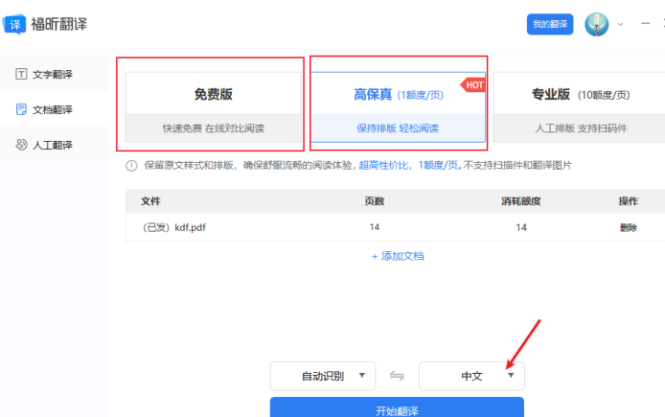
Task: Select the 免费版 plan card
Action: click(x=214, y=107)
